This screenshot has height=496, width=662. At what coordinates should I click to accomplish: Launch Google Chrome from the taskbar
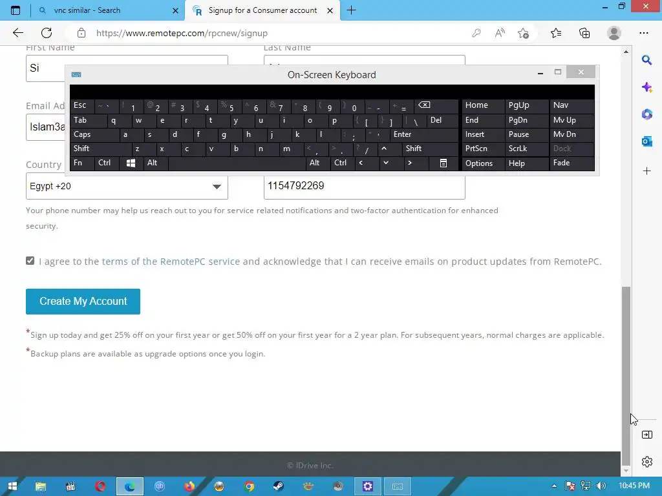249,486
